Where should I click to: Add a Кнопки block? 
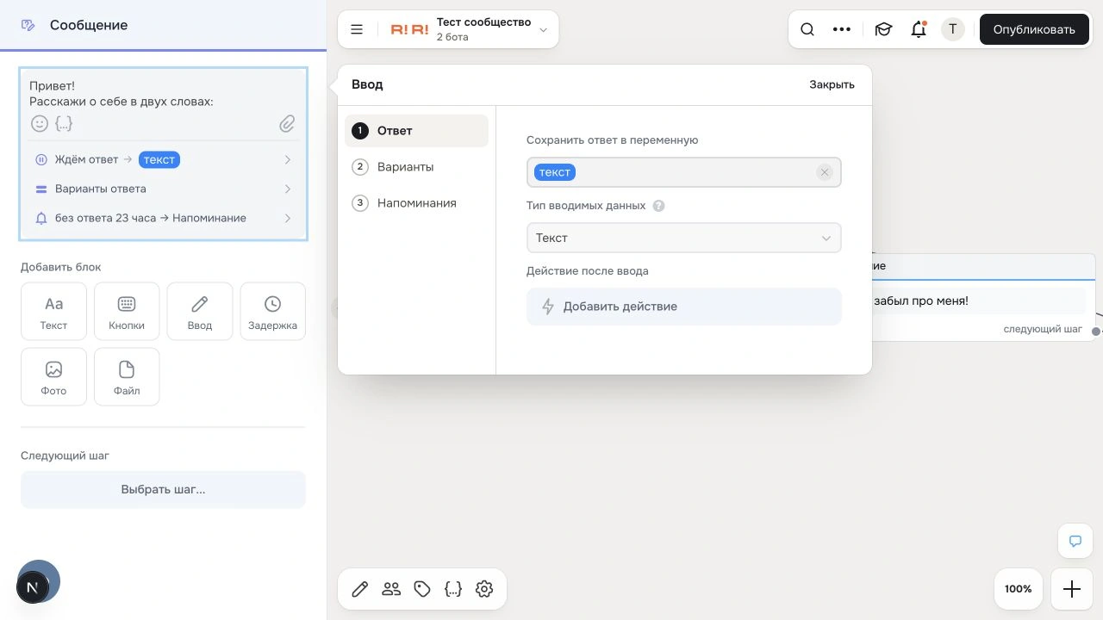(127, 311)
